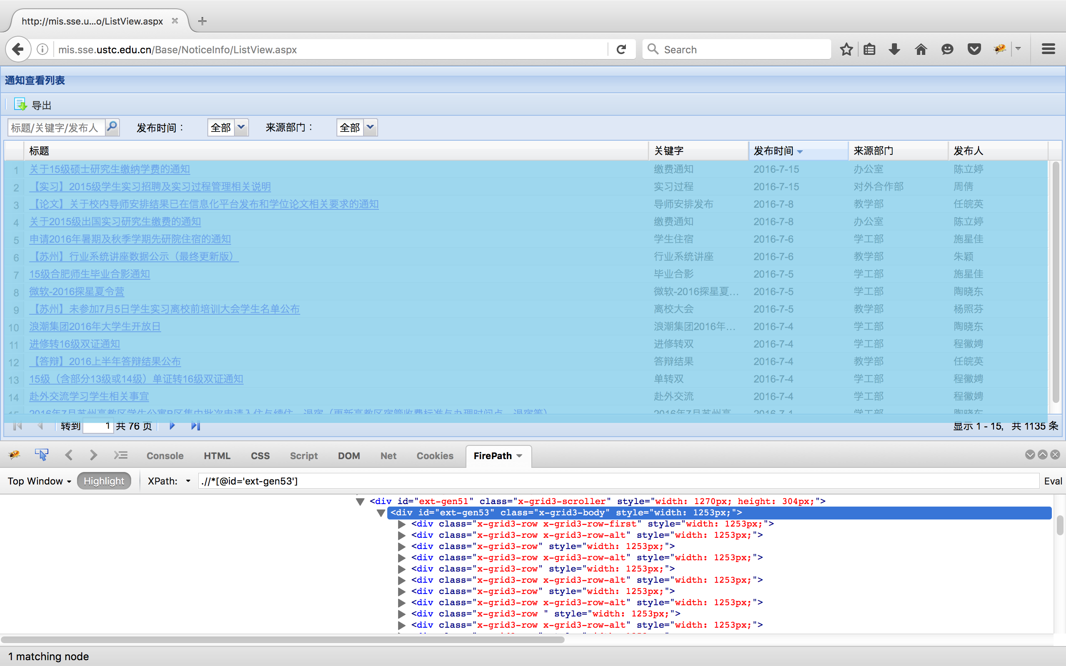Click the Eval button in FirePath
This screenshot has width=1066, height=666.
1053,480
